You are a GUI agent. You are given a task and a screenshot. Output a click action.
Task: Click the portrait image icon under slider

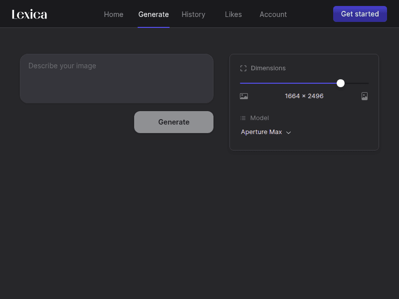tap(365, 96)
